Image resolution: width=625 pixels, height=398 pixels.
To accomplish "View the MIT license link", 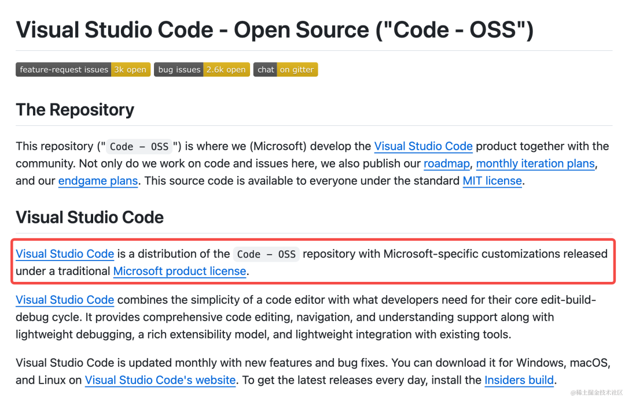I will 492,181.
